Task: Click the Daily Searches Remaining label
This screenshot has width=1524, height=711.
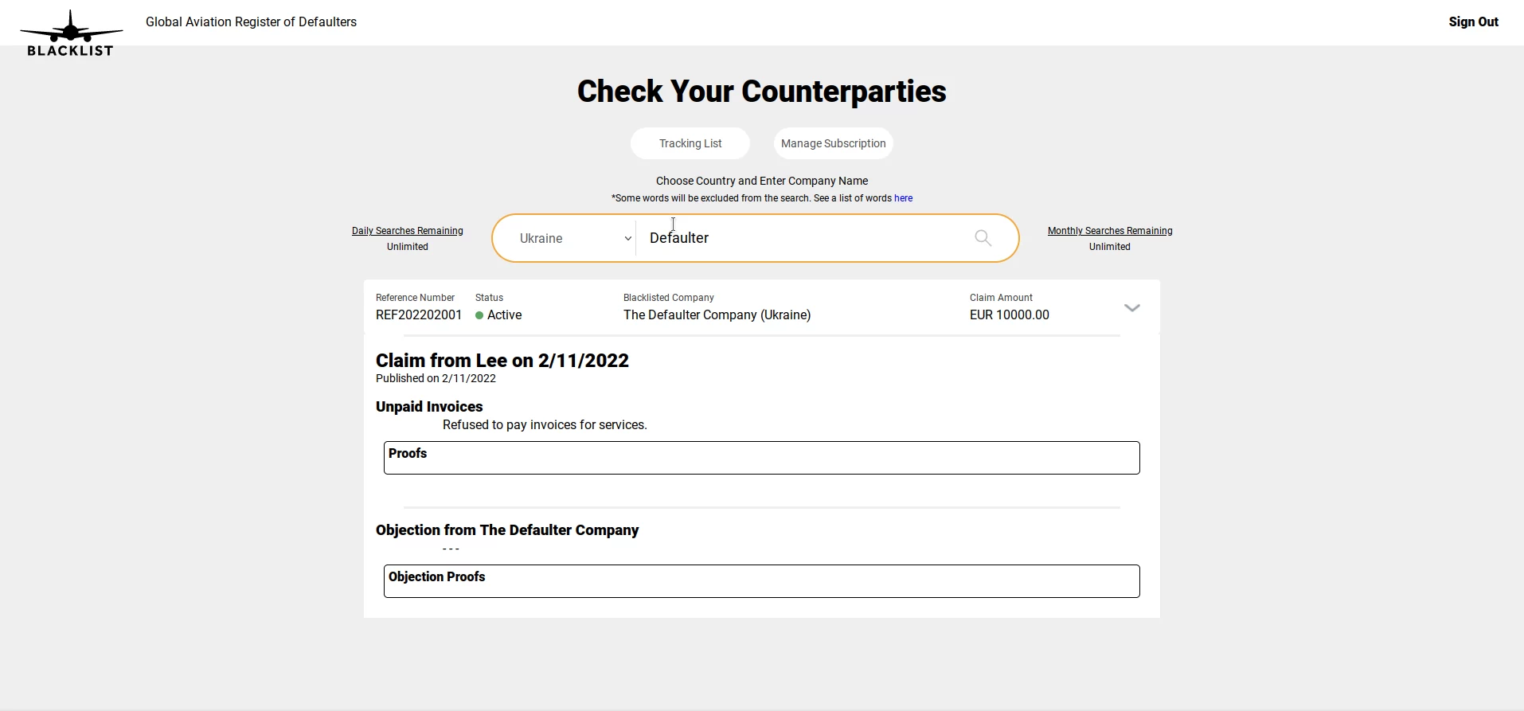Action: coord(408,231)
